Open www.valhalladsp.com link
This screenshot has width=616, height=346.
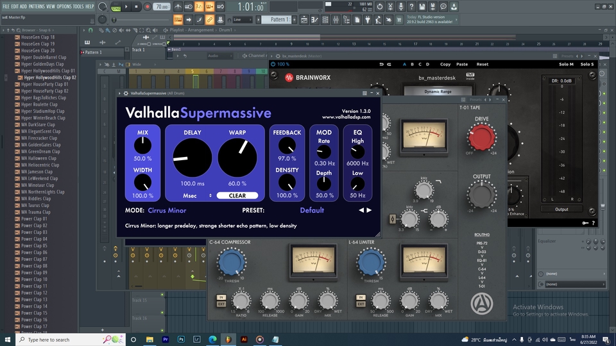coord(346,117)
